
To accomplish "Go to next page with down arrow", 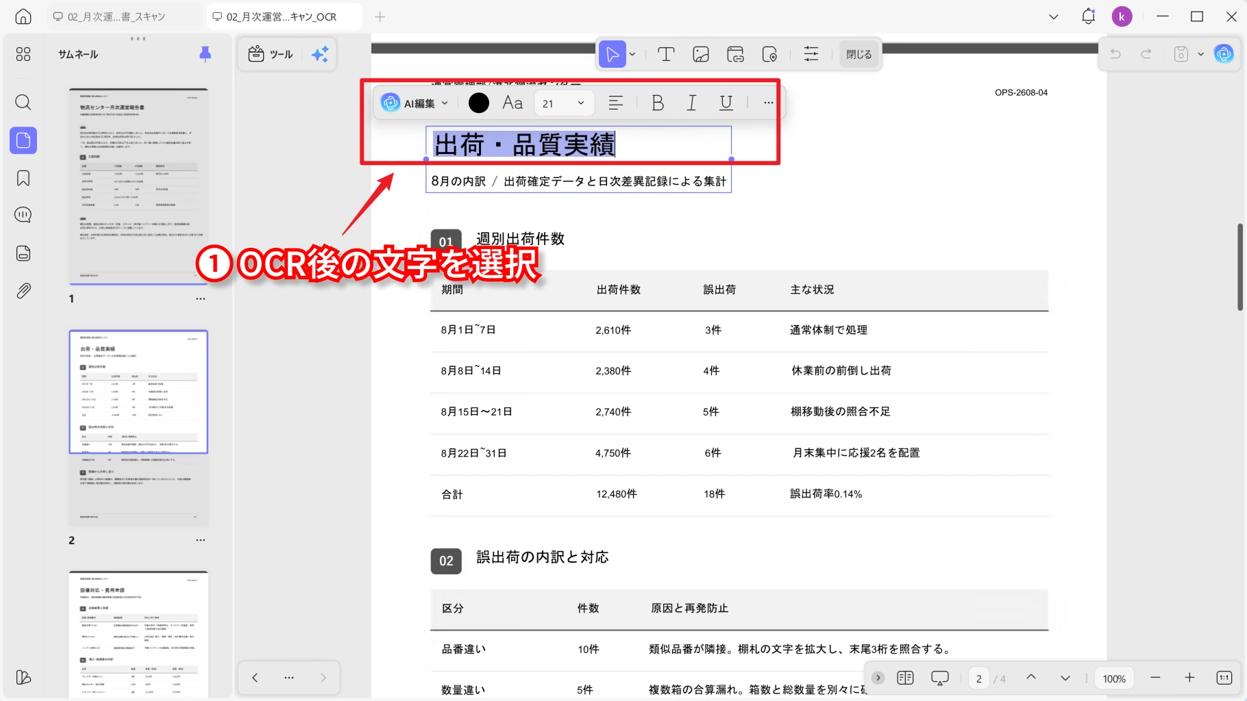I will (1065, 678).
